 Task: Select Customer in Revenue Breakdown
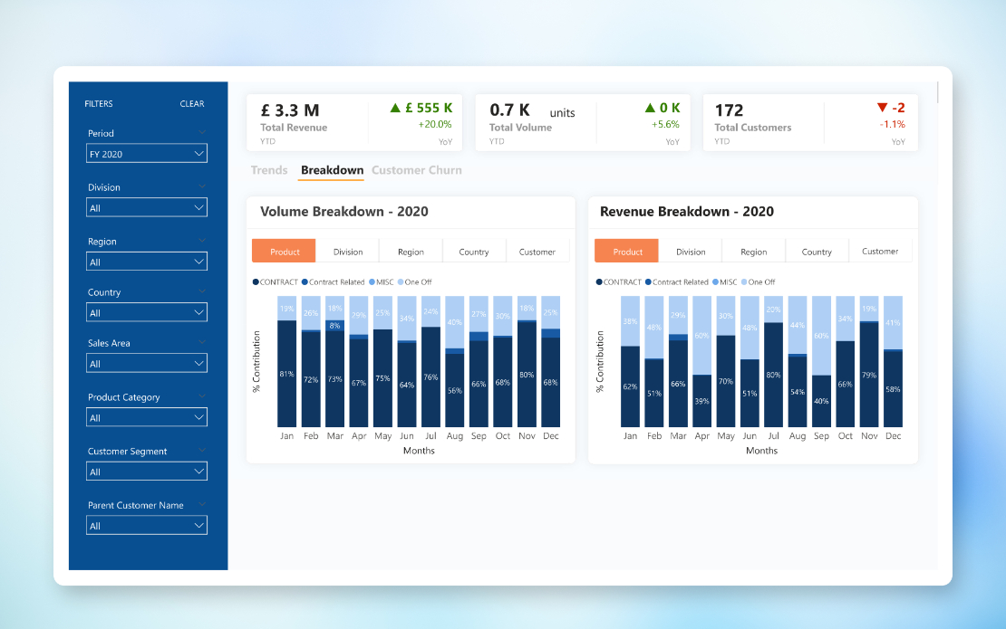(x=880, y=251)
